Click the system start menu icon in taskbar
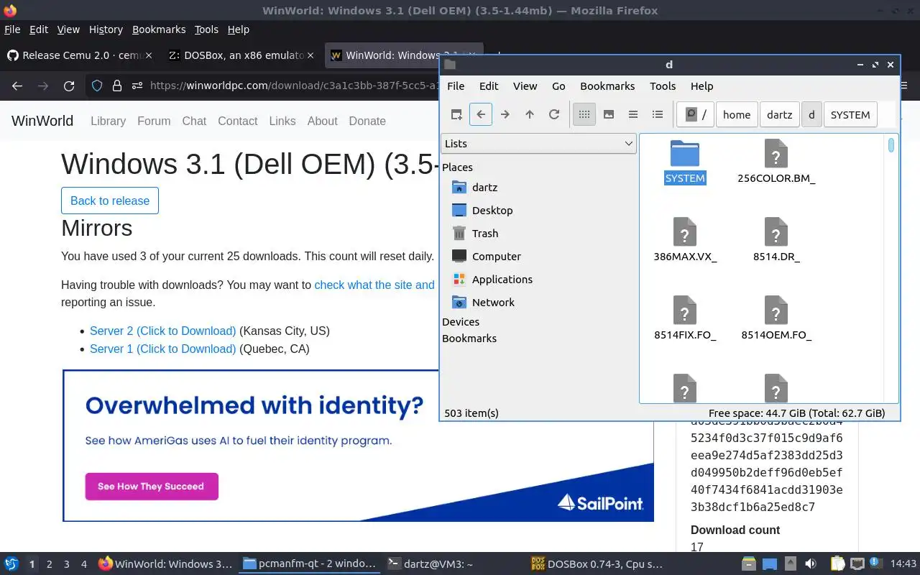920x575 pixels. tap(11, 564)
